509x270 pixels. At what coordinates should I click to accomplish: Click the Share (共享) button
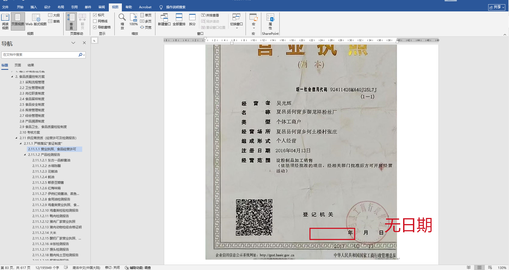[x=496, y=7]
